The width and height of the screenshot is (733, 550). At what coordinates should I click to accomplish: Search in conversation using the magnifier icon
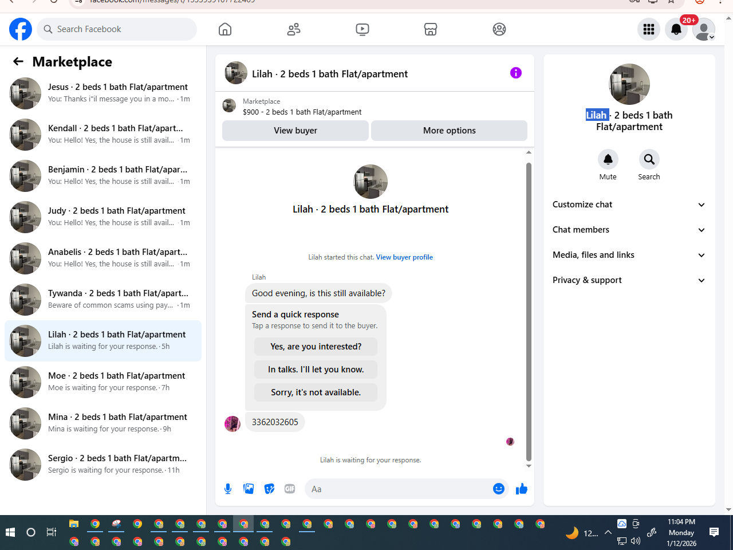(x=649, y=159)
